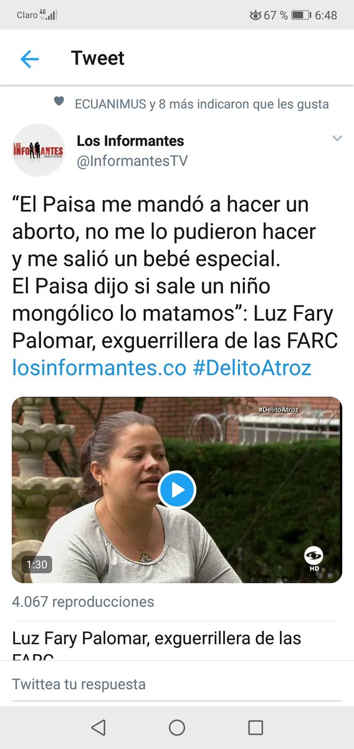Screen dimensions: 354x749
Task: Open the Luz Fary Palomar video title
Action: coord(156,639)
